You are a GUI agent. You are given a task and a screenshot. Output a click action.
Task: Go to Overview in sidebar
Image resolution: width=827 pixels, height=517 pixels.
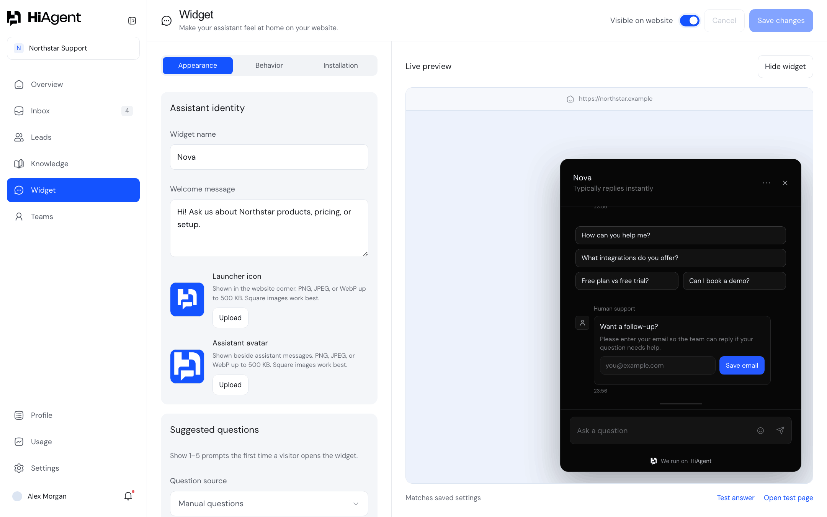coord(73,84)
